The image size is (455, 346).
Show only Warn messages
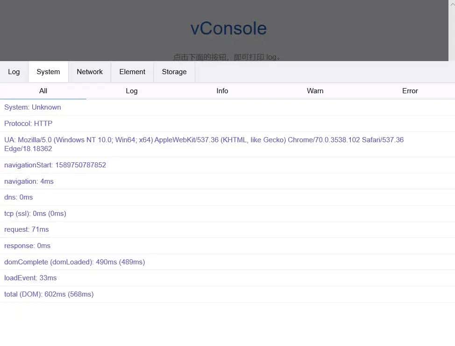point(315,91)
